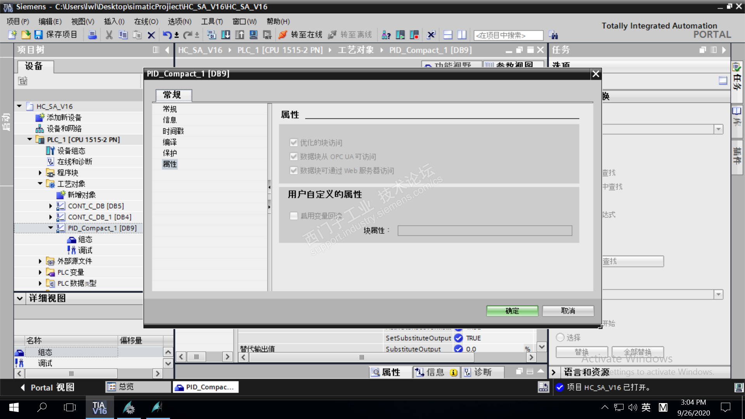745x419 pixels.
Task: Toggle the 优化的块访问 checkbox
Action: coord(294,143)
